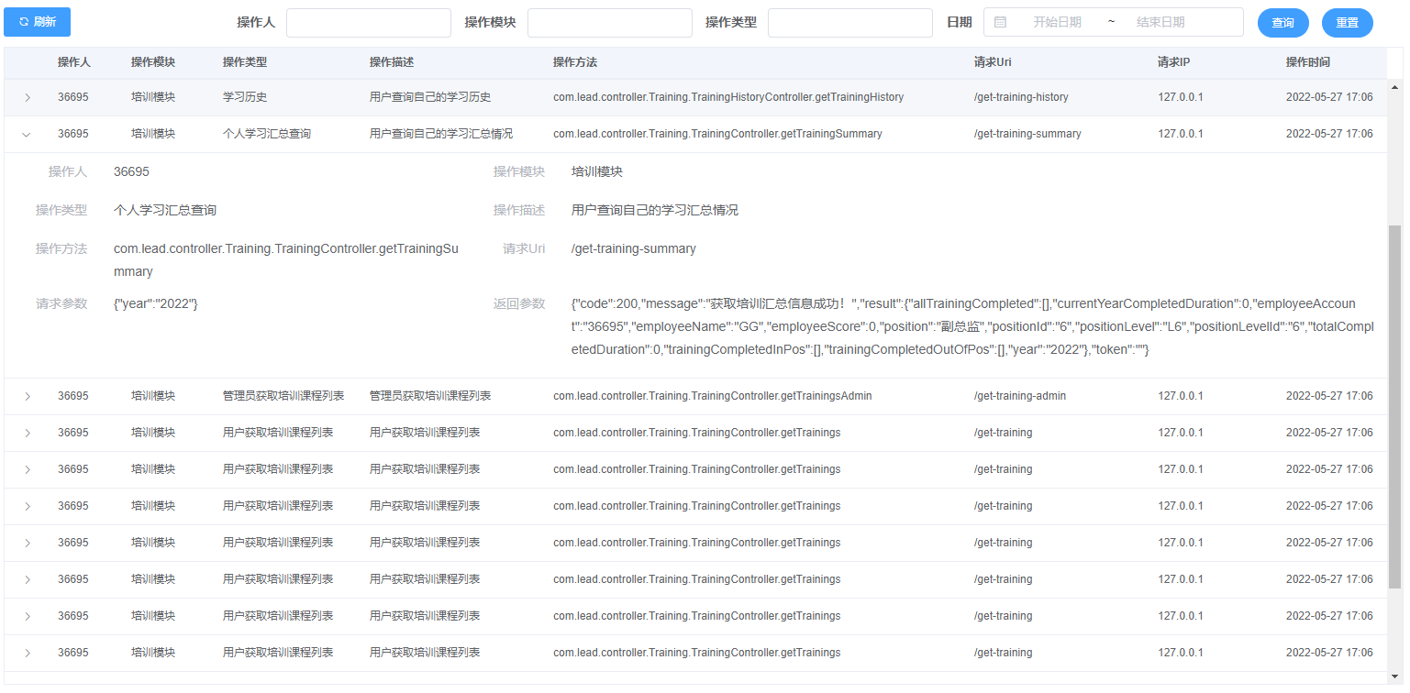Collapse the 个人学习汇总查询 row
The width and height of the screenshot is (1410, 693).
[27, 134]
